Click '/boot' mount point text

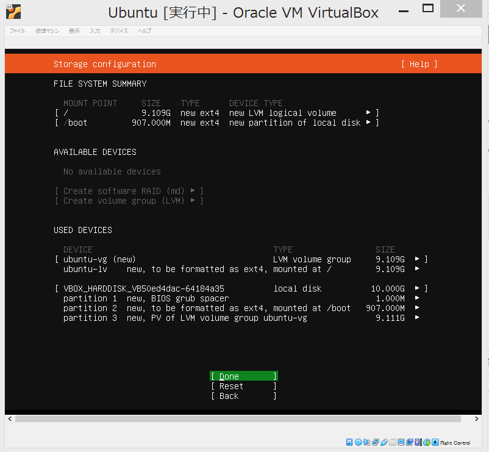click(x=75, y=123)
